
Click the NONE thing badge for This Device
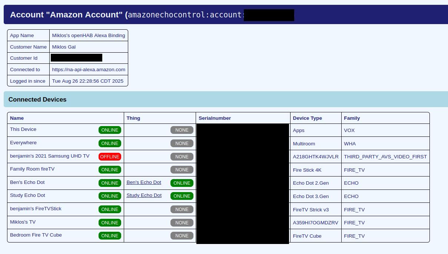coord(182,130)
